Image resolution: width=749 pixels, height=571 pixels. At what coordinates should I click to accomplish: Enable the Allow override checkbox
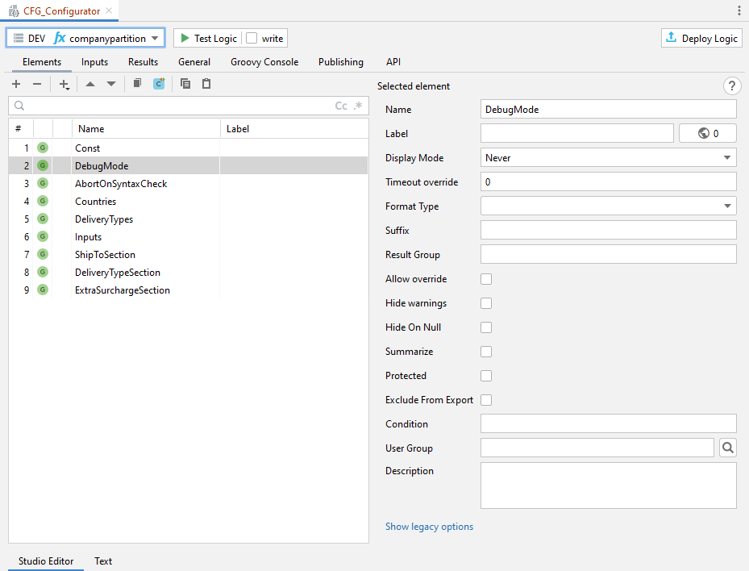(486, 279)
